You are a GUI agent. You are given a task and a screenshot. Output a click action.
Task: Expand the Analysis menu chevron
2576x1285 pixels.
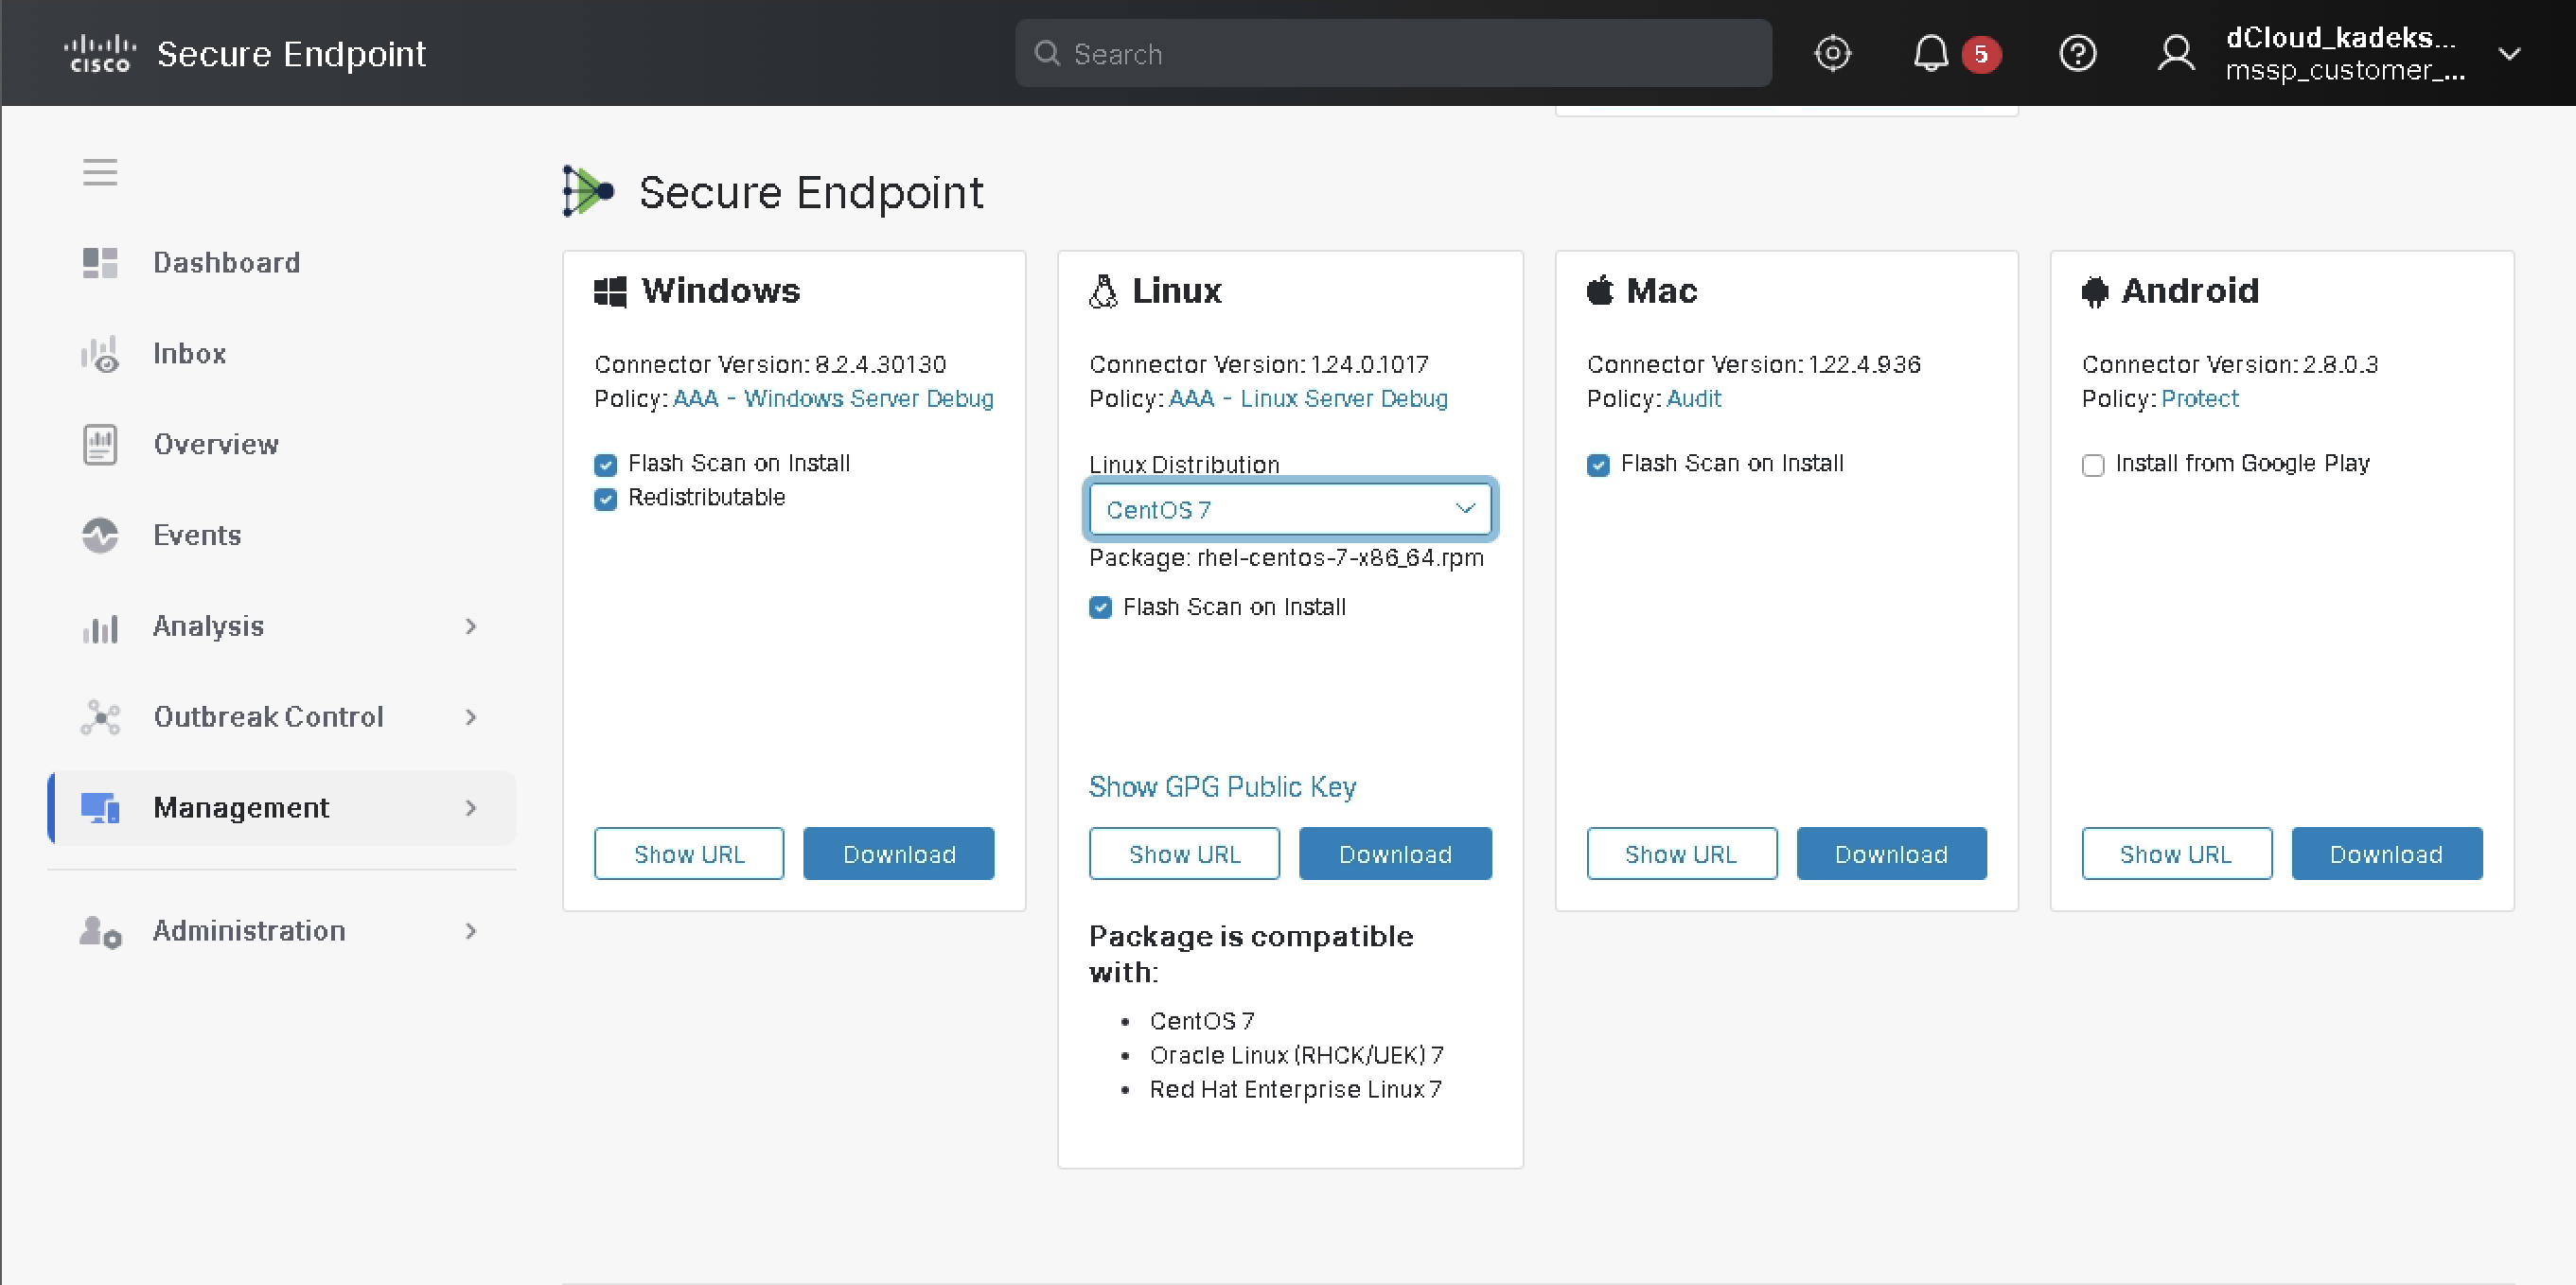[471, 627]
